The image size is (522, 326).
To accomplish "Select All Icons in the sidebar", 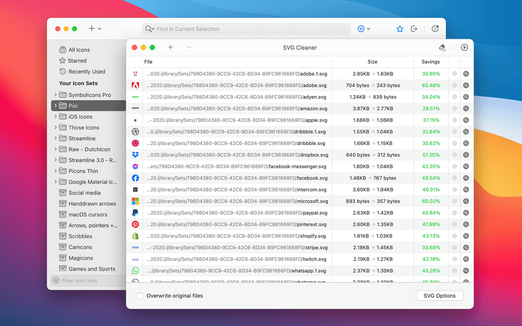I will [x=79, y=50].
